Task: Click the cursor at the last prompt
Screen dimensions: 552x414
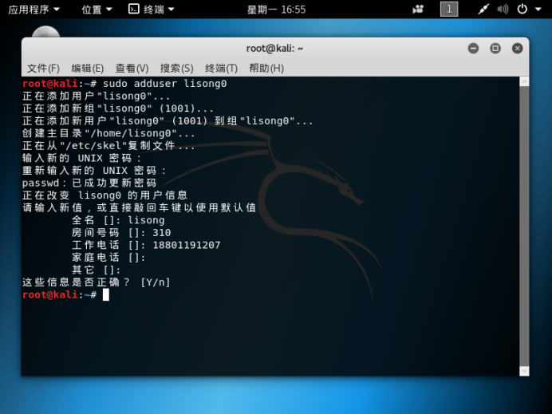Action: pyautogui.click(x=105, y=295)
